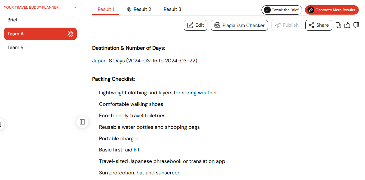Toggle the sidebar panel icon
The image size is (365, 180).
click(x=82, y=122)
